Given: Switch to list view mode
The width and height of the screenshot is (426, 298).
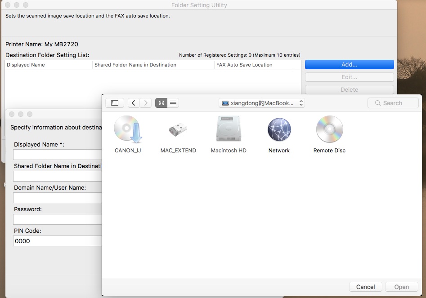Looking at the screenshot, I should tap(173, 102).
